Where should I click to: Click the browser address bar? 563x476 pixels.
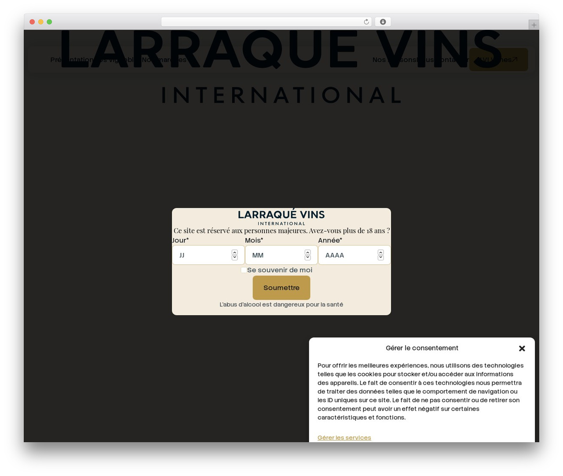(266, 22)
